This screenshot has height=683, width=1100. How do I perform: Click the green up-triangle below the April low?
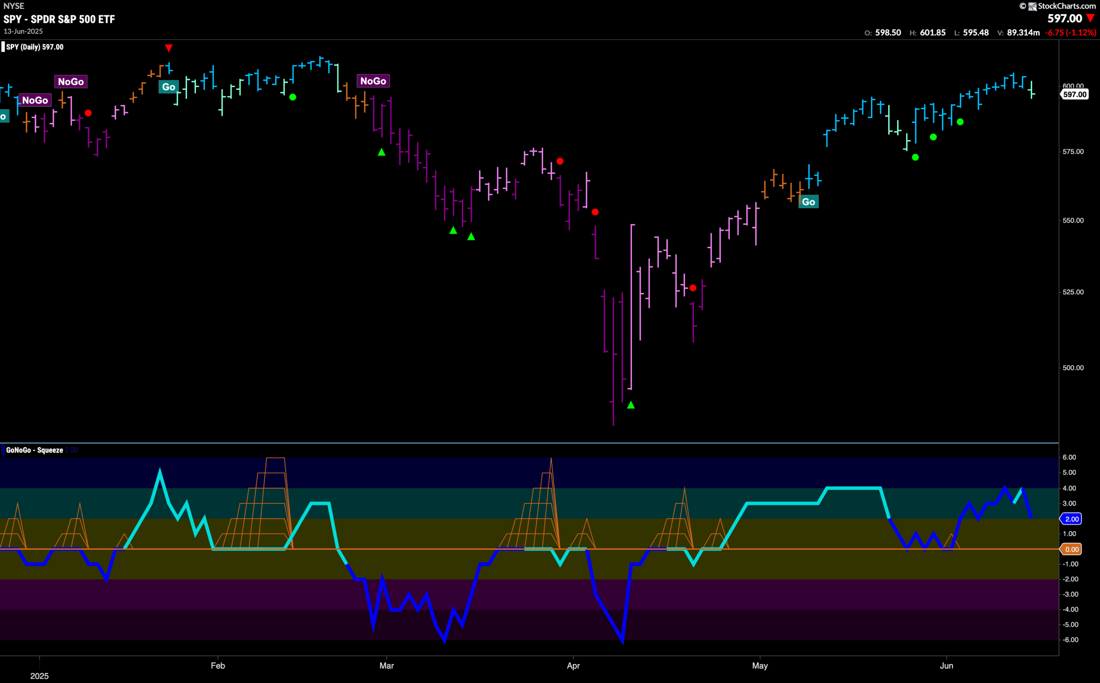[631, 405]
